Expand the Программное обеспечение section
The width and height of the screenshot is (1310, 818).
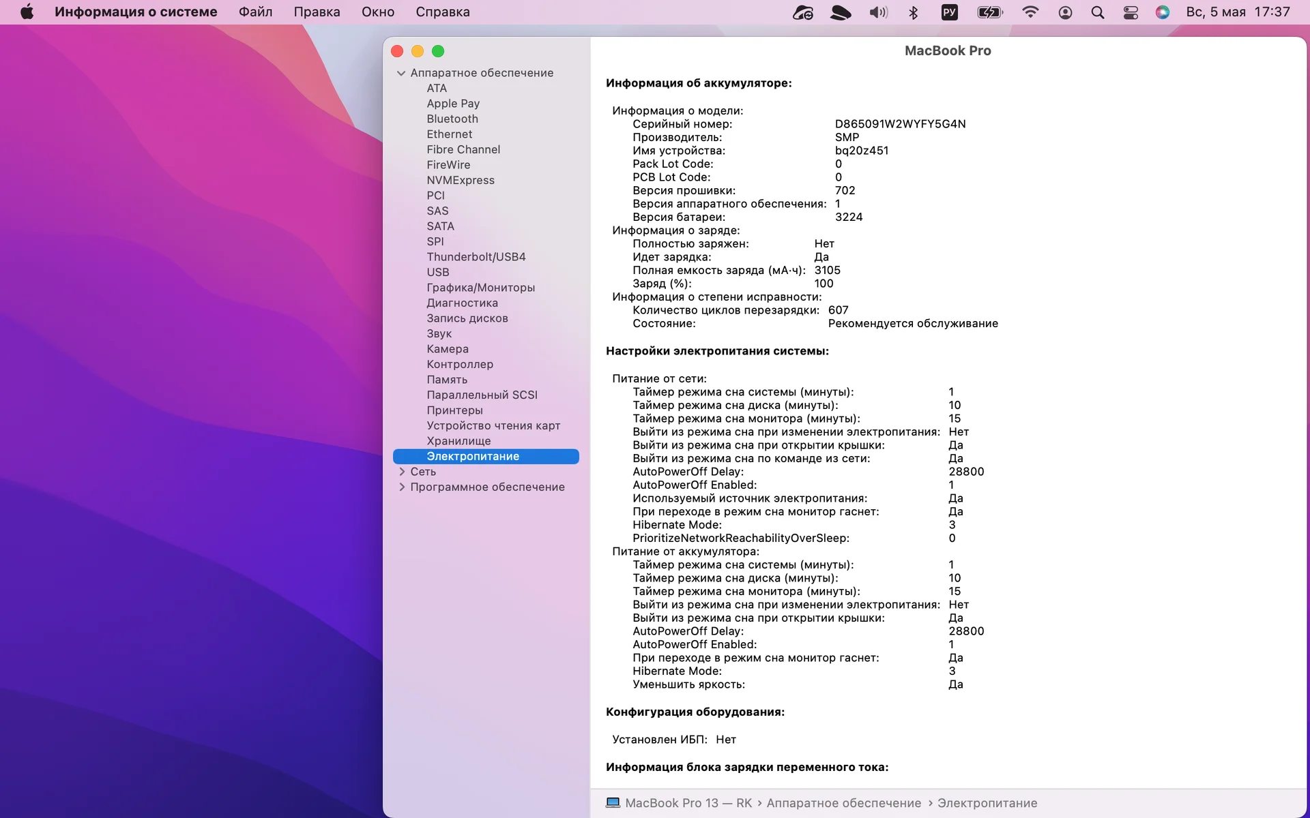(401, 487)
